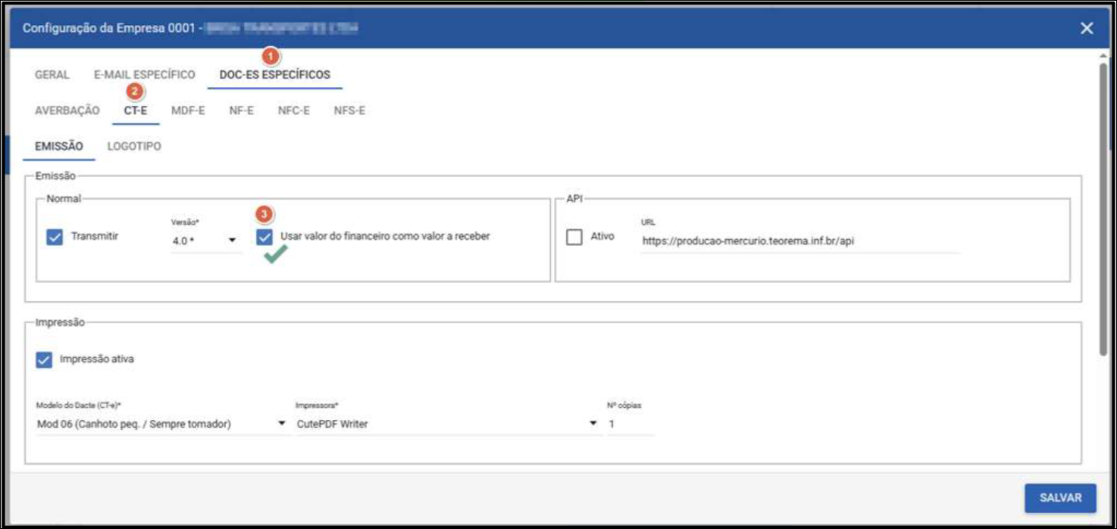Click the red step 2 marker
1117x529 pixels.
[134, 92]
